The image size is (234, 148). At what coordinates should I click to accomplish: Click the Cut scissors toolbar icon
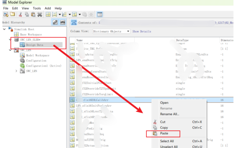20,14
